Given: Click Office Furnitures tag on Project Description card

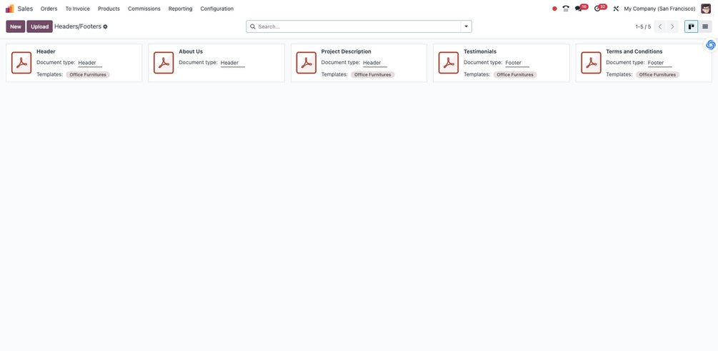Looking at the screenshot, I should (373, 74).
